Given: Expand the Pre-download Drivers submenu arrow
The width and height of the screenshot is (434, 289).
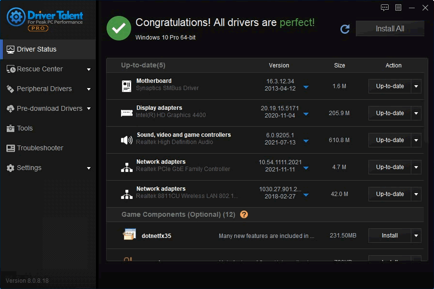Looking at the screenshot, I should coord(89,109).
